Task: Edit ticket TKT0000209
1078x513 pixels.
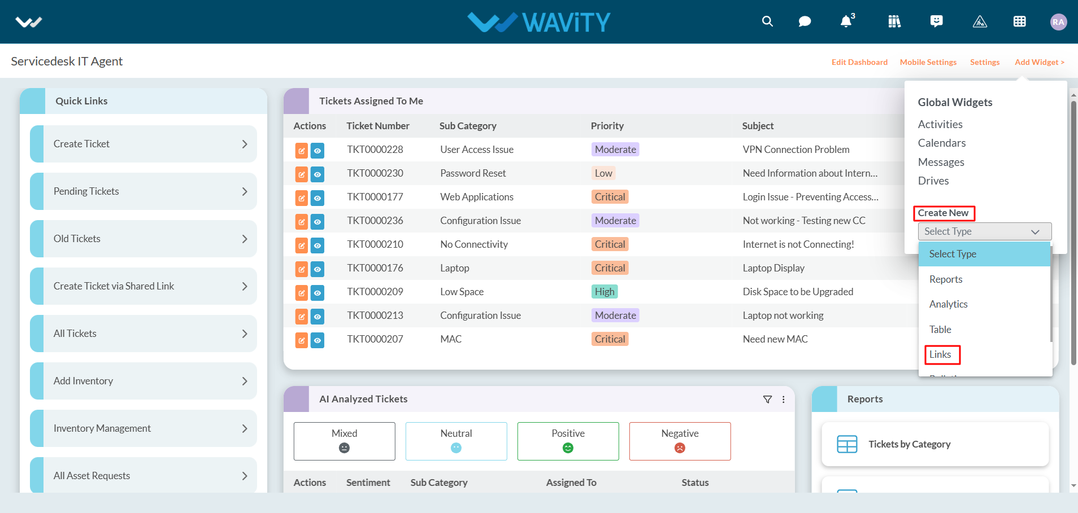Action: tap(302, 293)
